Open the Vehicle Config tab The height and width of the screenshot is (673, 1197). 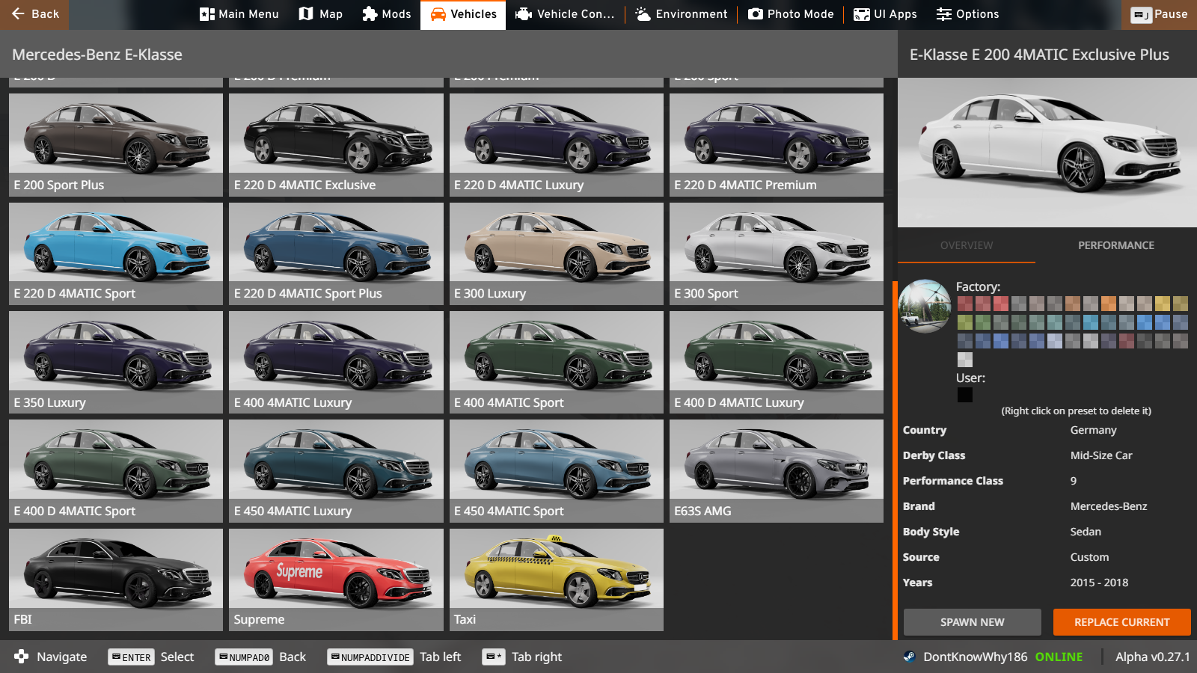pos(565,14)
